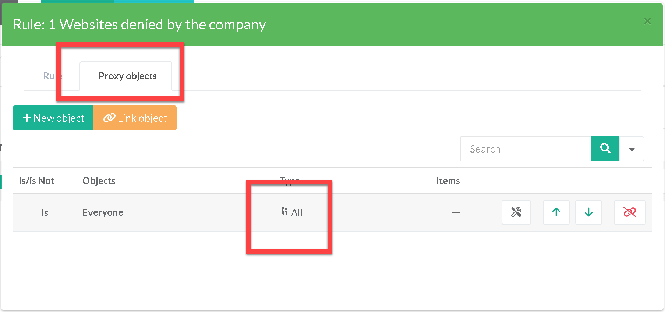Click the Objects column header
Image resolution: width=665 pixels, height=312 pixels.
(99, 181)
